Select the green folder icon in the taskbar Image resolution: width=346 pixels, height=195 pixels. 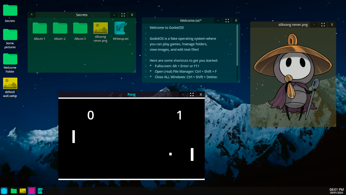click(x=14, y=191)
